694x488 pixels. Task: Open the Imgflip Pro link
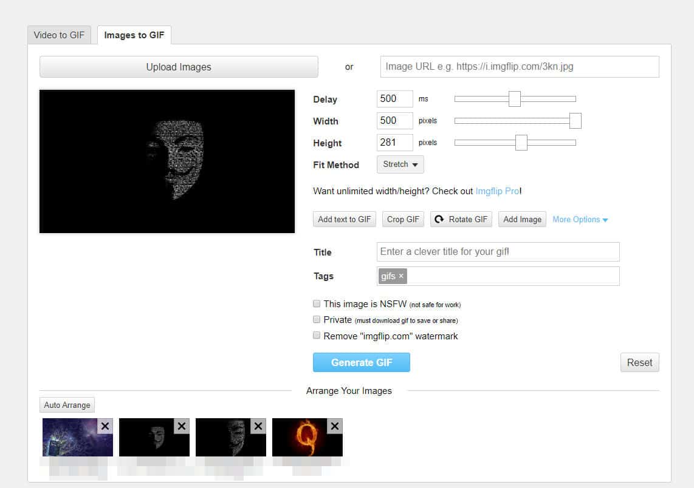click(x=498, y=191)
